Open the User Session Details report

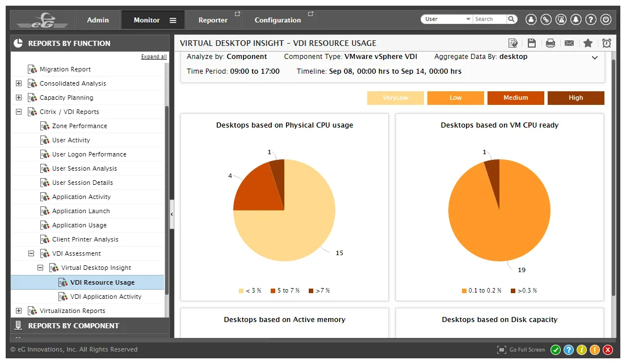pyautogui.click(x=82, y=182)
